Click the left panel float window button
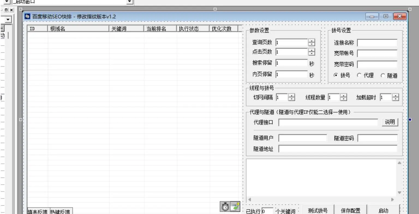 coord(6,10)
